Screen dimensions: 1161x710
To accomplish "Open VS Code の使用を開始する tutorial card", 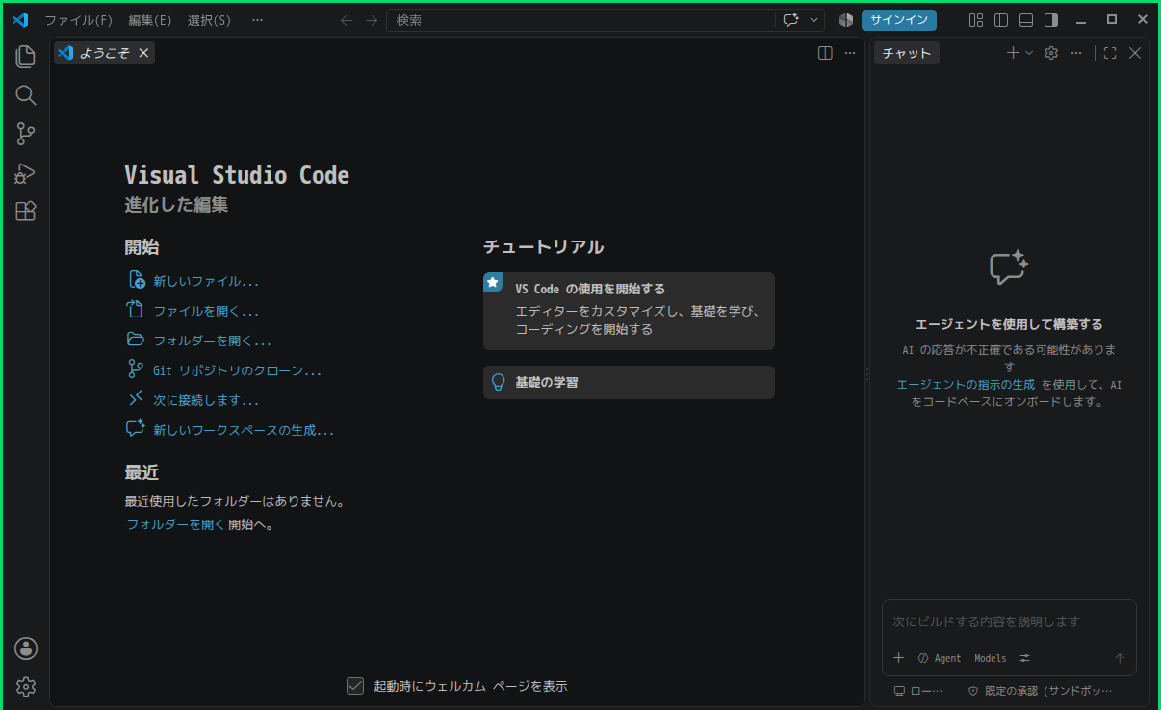I will click(x=629, y=311).
